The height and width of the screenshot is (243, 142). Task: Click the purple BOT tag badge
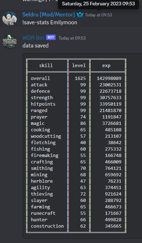(x=51, y=37)
